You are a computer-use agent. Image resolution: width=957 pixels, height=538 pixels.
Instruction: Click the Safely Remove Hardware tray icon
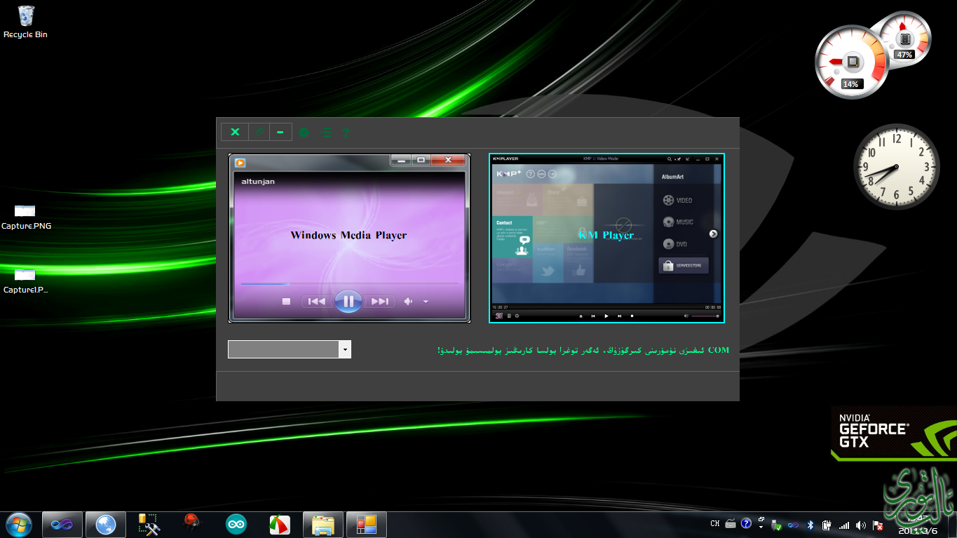(777, 525)
